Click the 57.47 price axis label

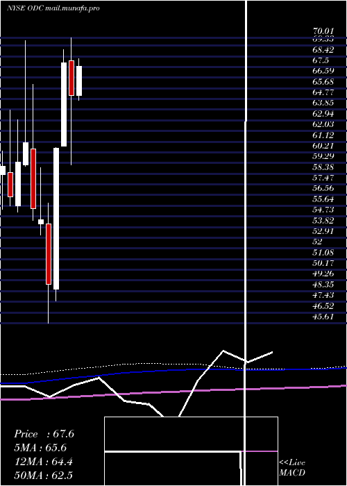click(x=323, y=178)
